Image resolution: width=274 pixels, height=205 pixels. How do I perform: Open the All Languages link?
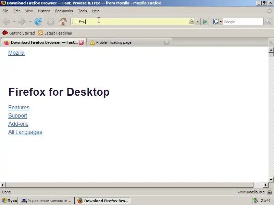click(x=25, y=132)
